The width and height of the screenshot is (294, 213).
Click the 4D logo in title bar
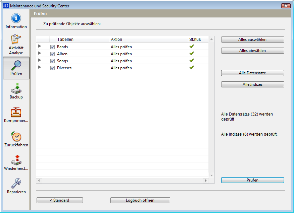[6, 6]
